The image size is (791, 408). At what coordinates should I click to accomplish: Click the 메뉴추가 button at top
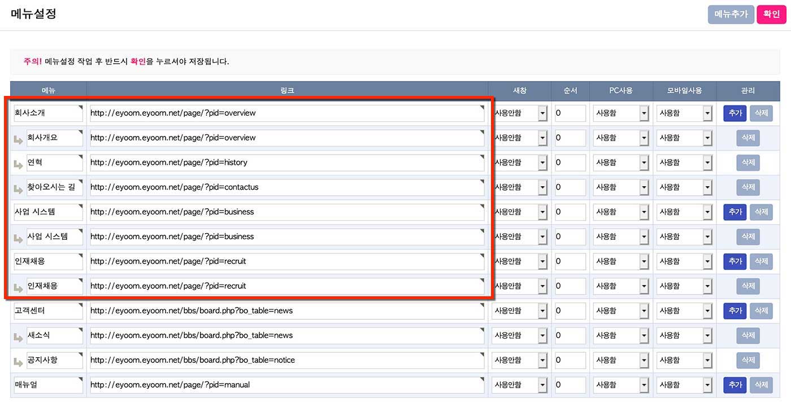731,14
